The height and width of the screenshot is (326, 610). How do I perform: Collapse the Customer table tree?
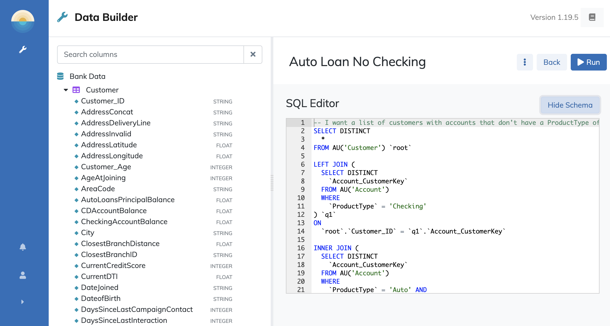[x=66, y=90]
